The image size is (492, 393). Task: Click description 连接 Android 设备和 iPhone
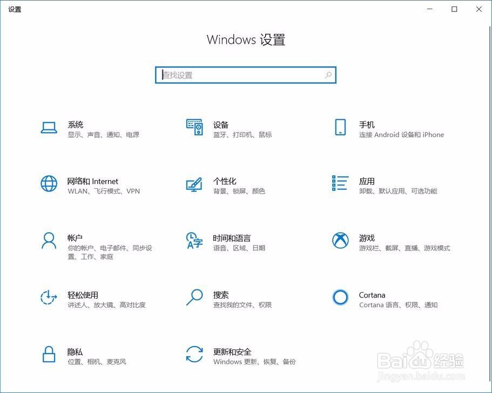402,135
